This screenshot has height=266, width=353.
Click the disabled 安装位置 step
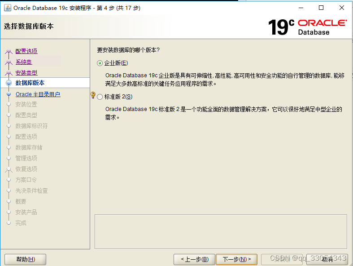click(26, 104)
